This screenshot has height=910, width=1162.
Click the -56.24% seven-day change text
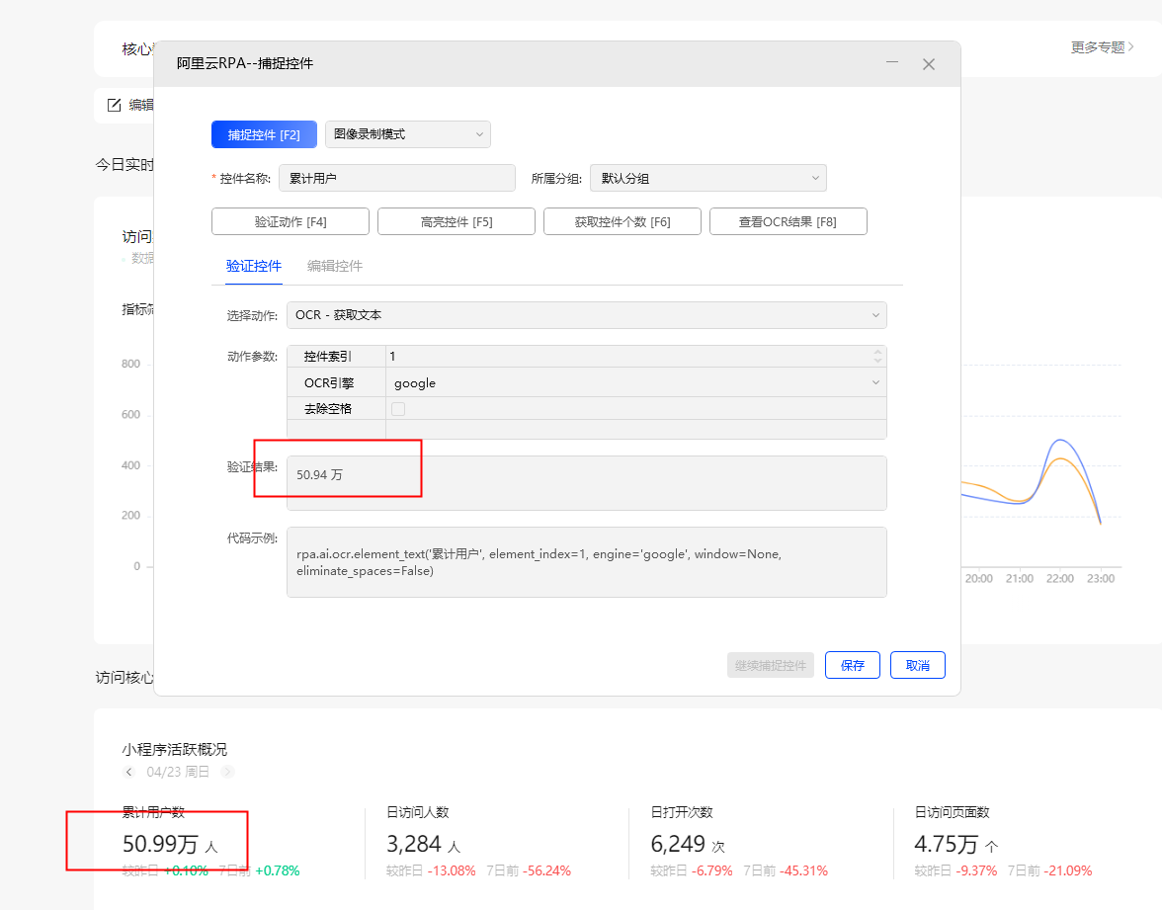coord(546,870)
